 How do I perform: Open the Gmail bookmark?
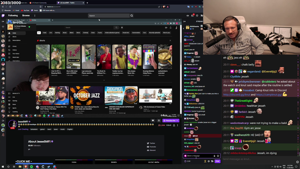pyautogui.click(x=16, y=10)
